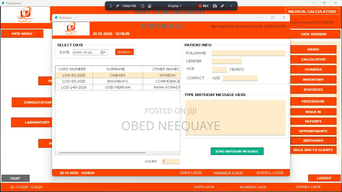Select row LOD-93-2025
This screenshot has height=192, width=342.
pyautogui.click(x=118, y=81)
